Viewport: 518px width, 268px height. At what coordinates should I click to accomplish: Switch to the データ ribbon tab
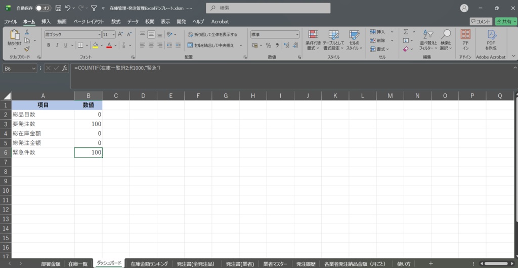(133, 22)
